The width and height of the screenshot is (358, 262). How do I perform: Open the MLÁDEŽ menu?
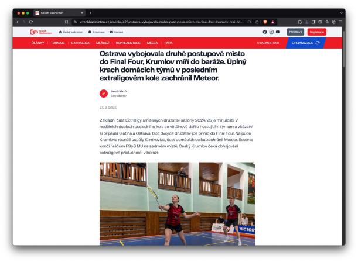(x=103, y=43)
